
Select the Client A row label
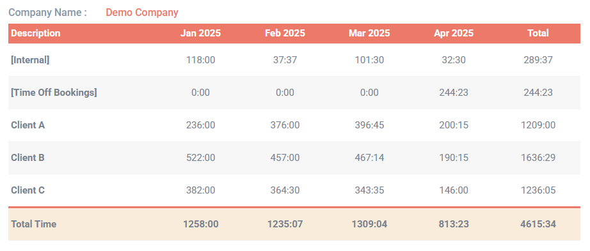tap(28, 125)
